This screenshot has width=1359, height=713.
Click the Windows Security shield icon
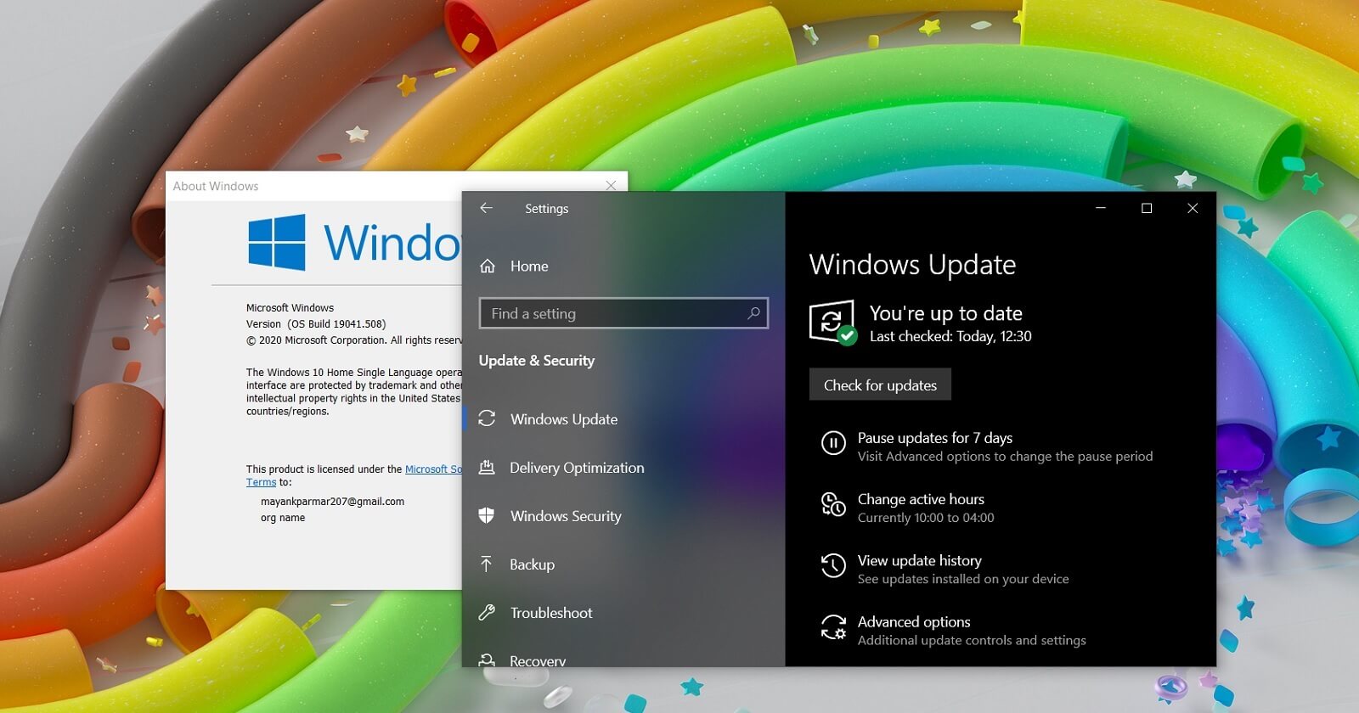(487, 515)
